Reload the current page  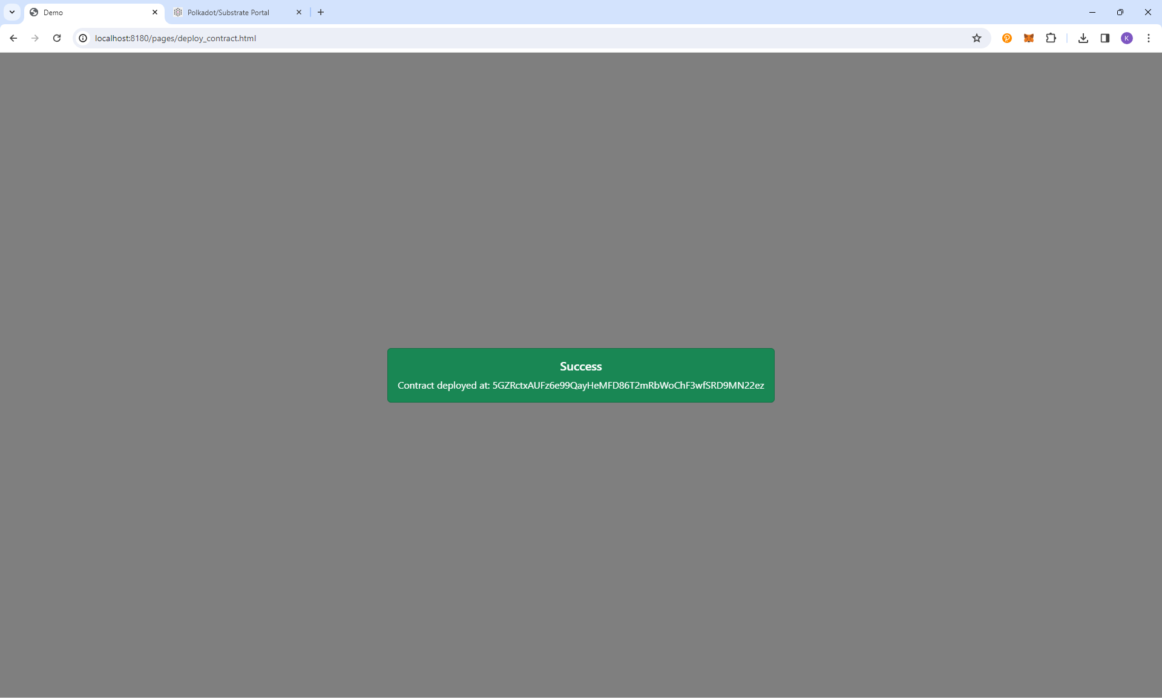(57, 38)
